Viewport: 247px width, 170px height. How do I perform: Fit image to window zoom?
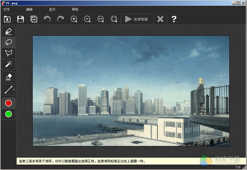tap(114, 19)
